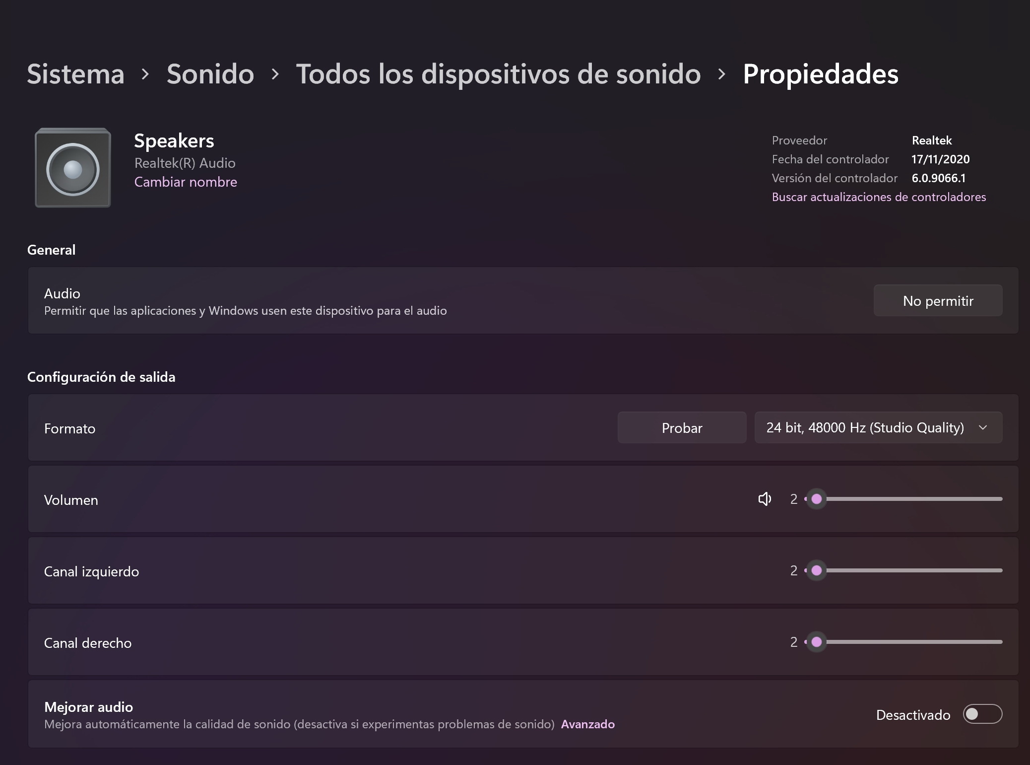Click the Probar test button

click(682, 427)
